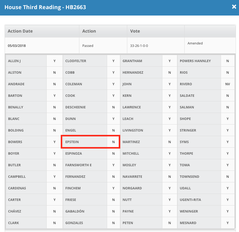Select the GRANTHAM name cell
Screen dimensions: 239x232
tap(141, 61)
